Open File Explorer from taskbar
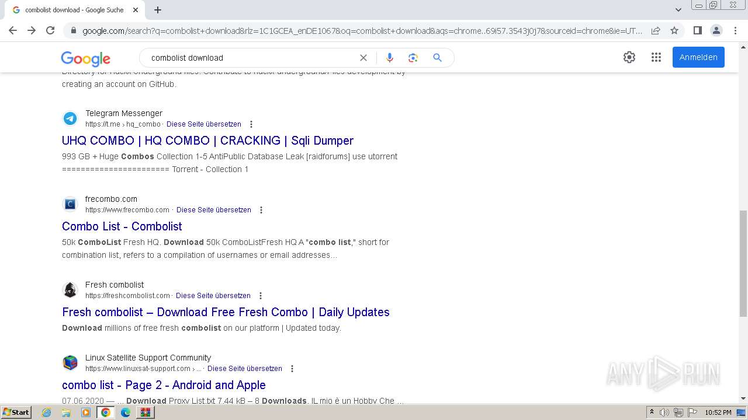 [66, 412]
